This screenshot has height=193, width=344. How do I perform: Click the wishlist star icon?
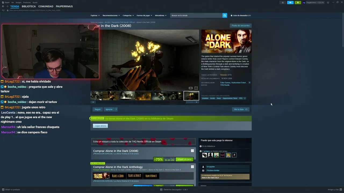pos(231,16)
